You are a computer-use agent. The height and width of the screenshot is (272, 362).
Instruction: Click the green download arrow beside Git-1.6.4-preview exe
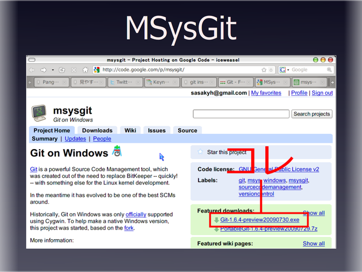[216, 220]
